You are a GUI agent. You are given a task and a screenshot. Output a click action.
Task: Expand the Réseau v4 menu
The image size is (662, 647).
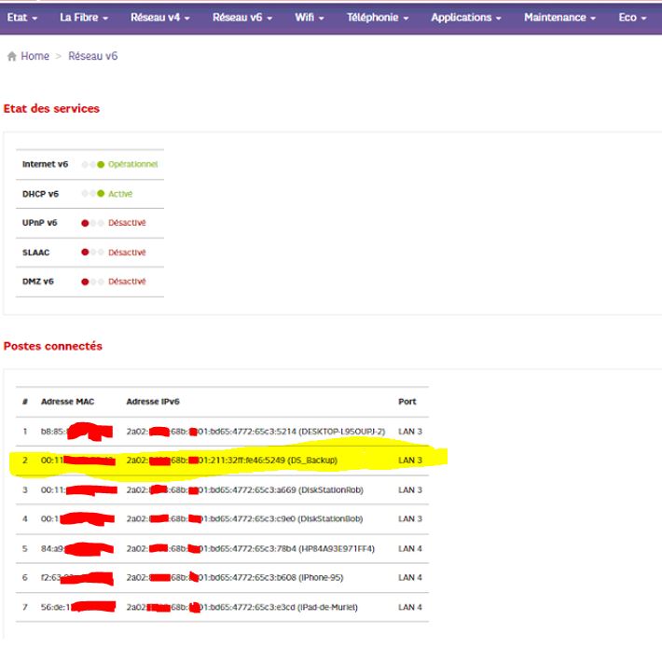[x=160, y=18]
